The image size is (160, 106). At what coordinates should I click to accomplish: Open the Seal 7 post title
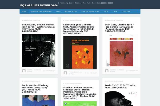[x=120, y=86]
